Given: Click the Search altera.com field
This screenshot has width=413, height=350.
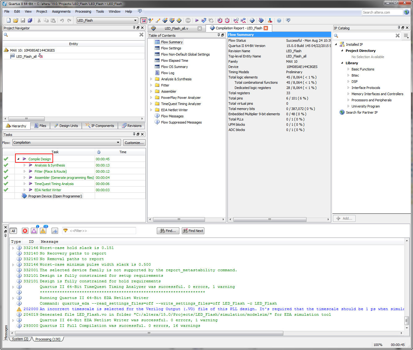Looking at the screenshot, I should click(382, 12).
